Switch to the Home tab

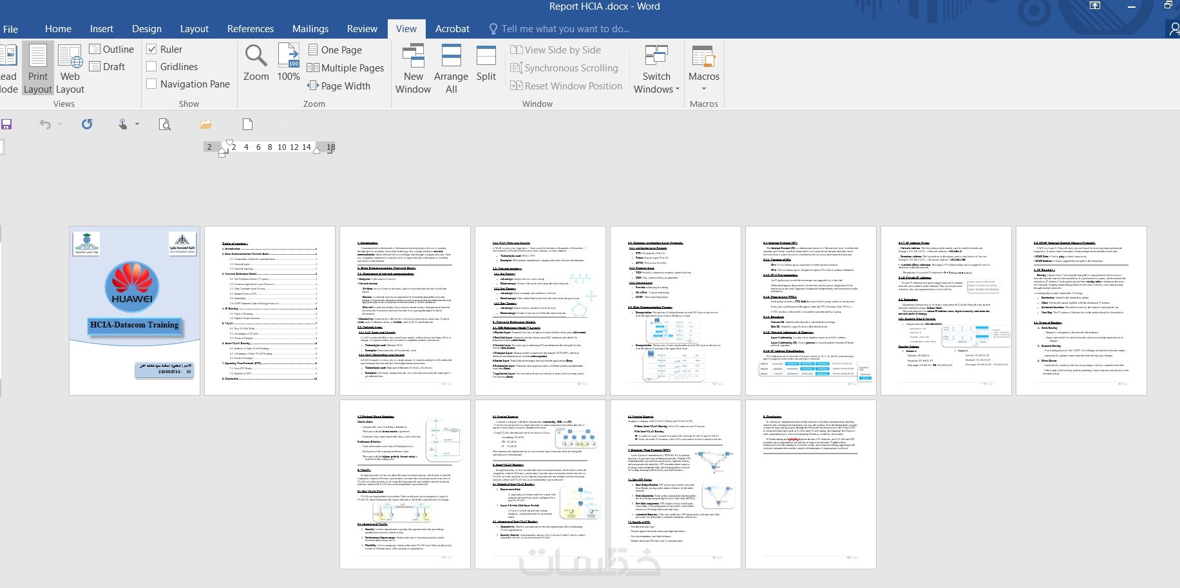pyautogui.click(x=58, y=29)
